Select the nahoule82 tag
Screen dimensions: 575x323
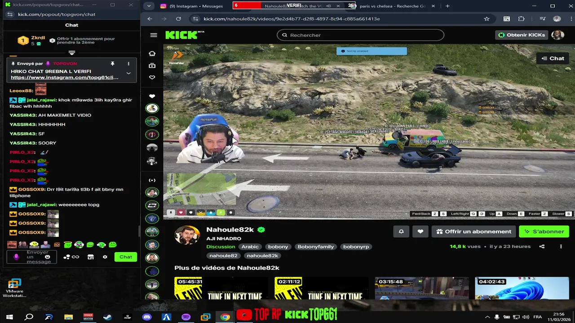coord(223,256)
